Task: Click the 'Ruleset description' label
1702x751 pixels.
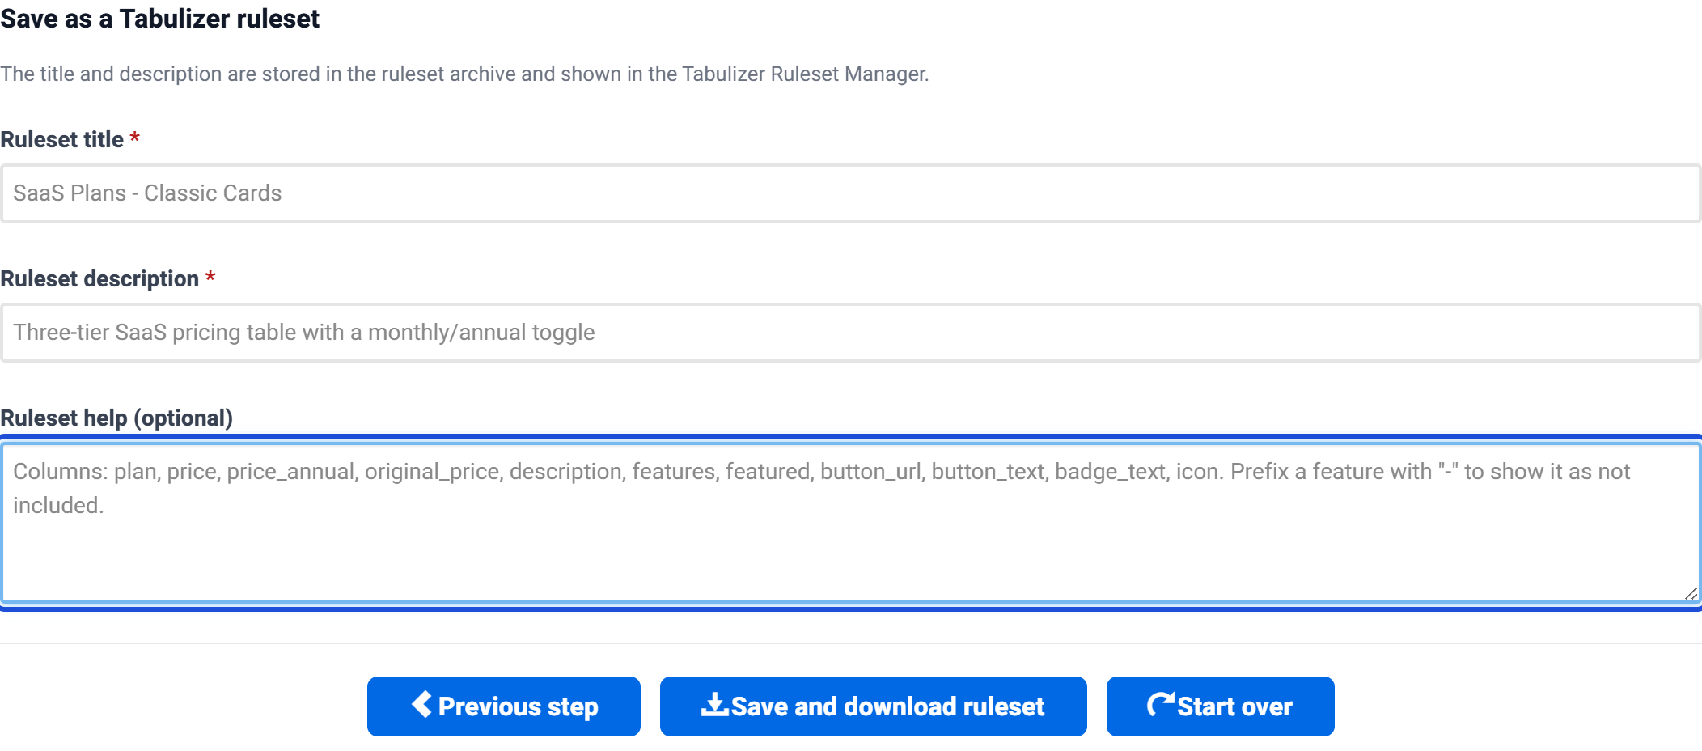Action: point(99,278)
